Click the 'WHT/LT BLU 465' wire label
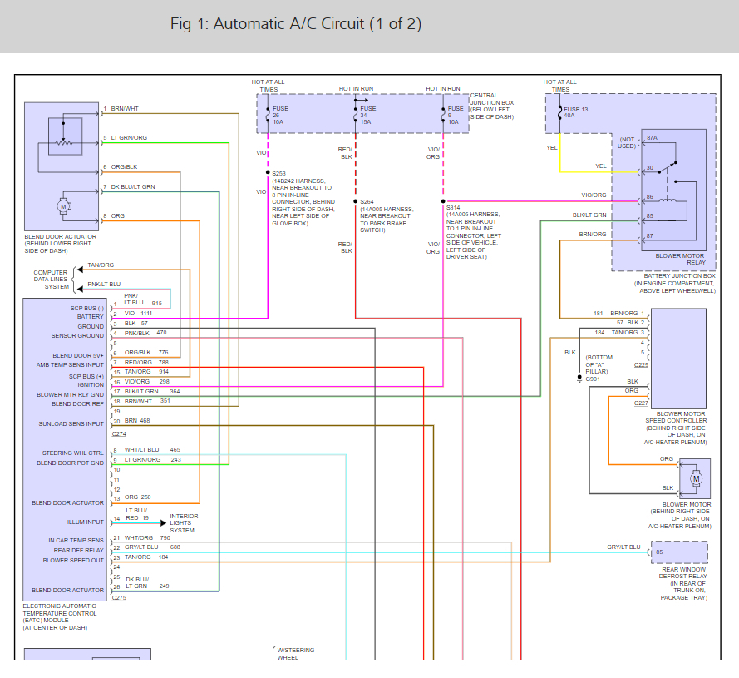The height and width of the screenshot is (678, 739). 152,449
